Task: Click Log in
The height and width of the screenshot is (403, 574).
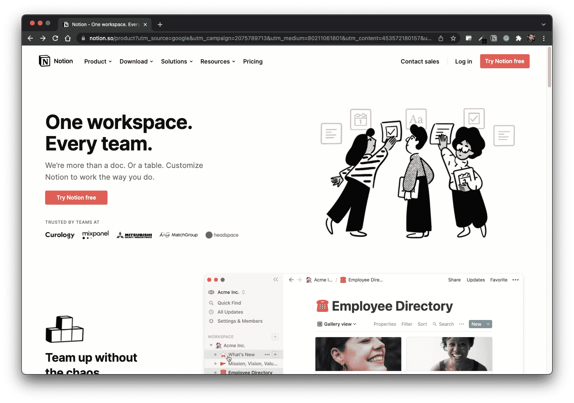Action: 463,62
